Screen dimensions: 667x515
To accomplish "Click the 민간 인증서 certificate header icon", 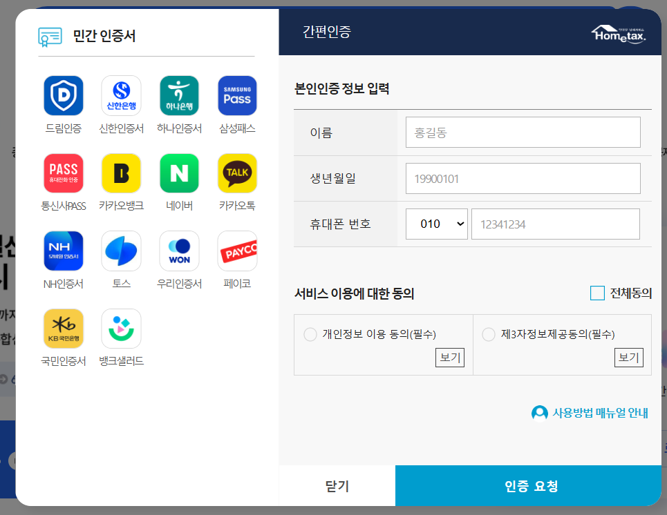I will 50,37.
